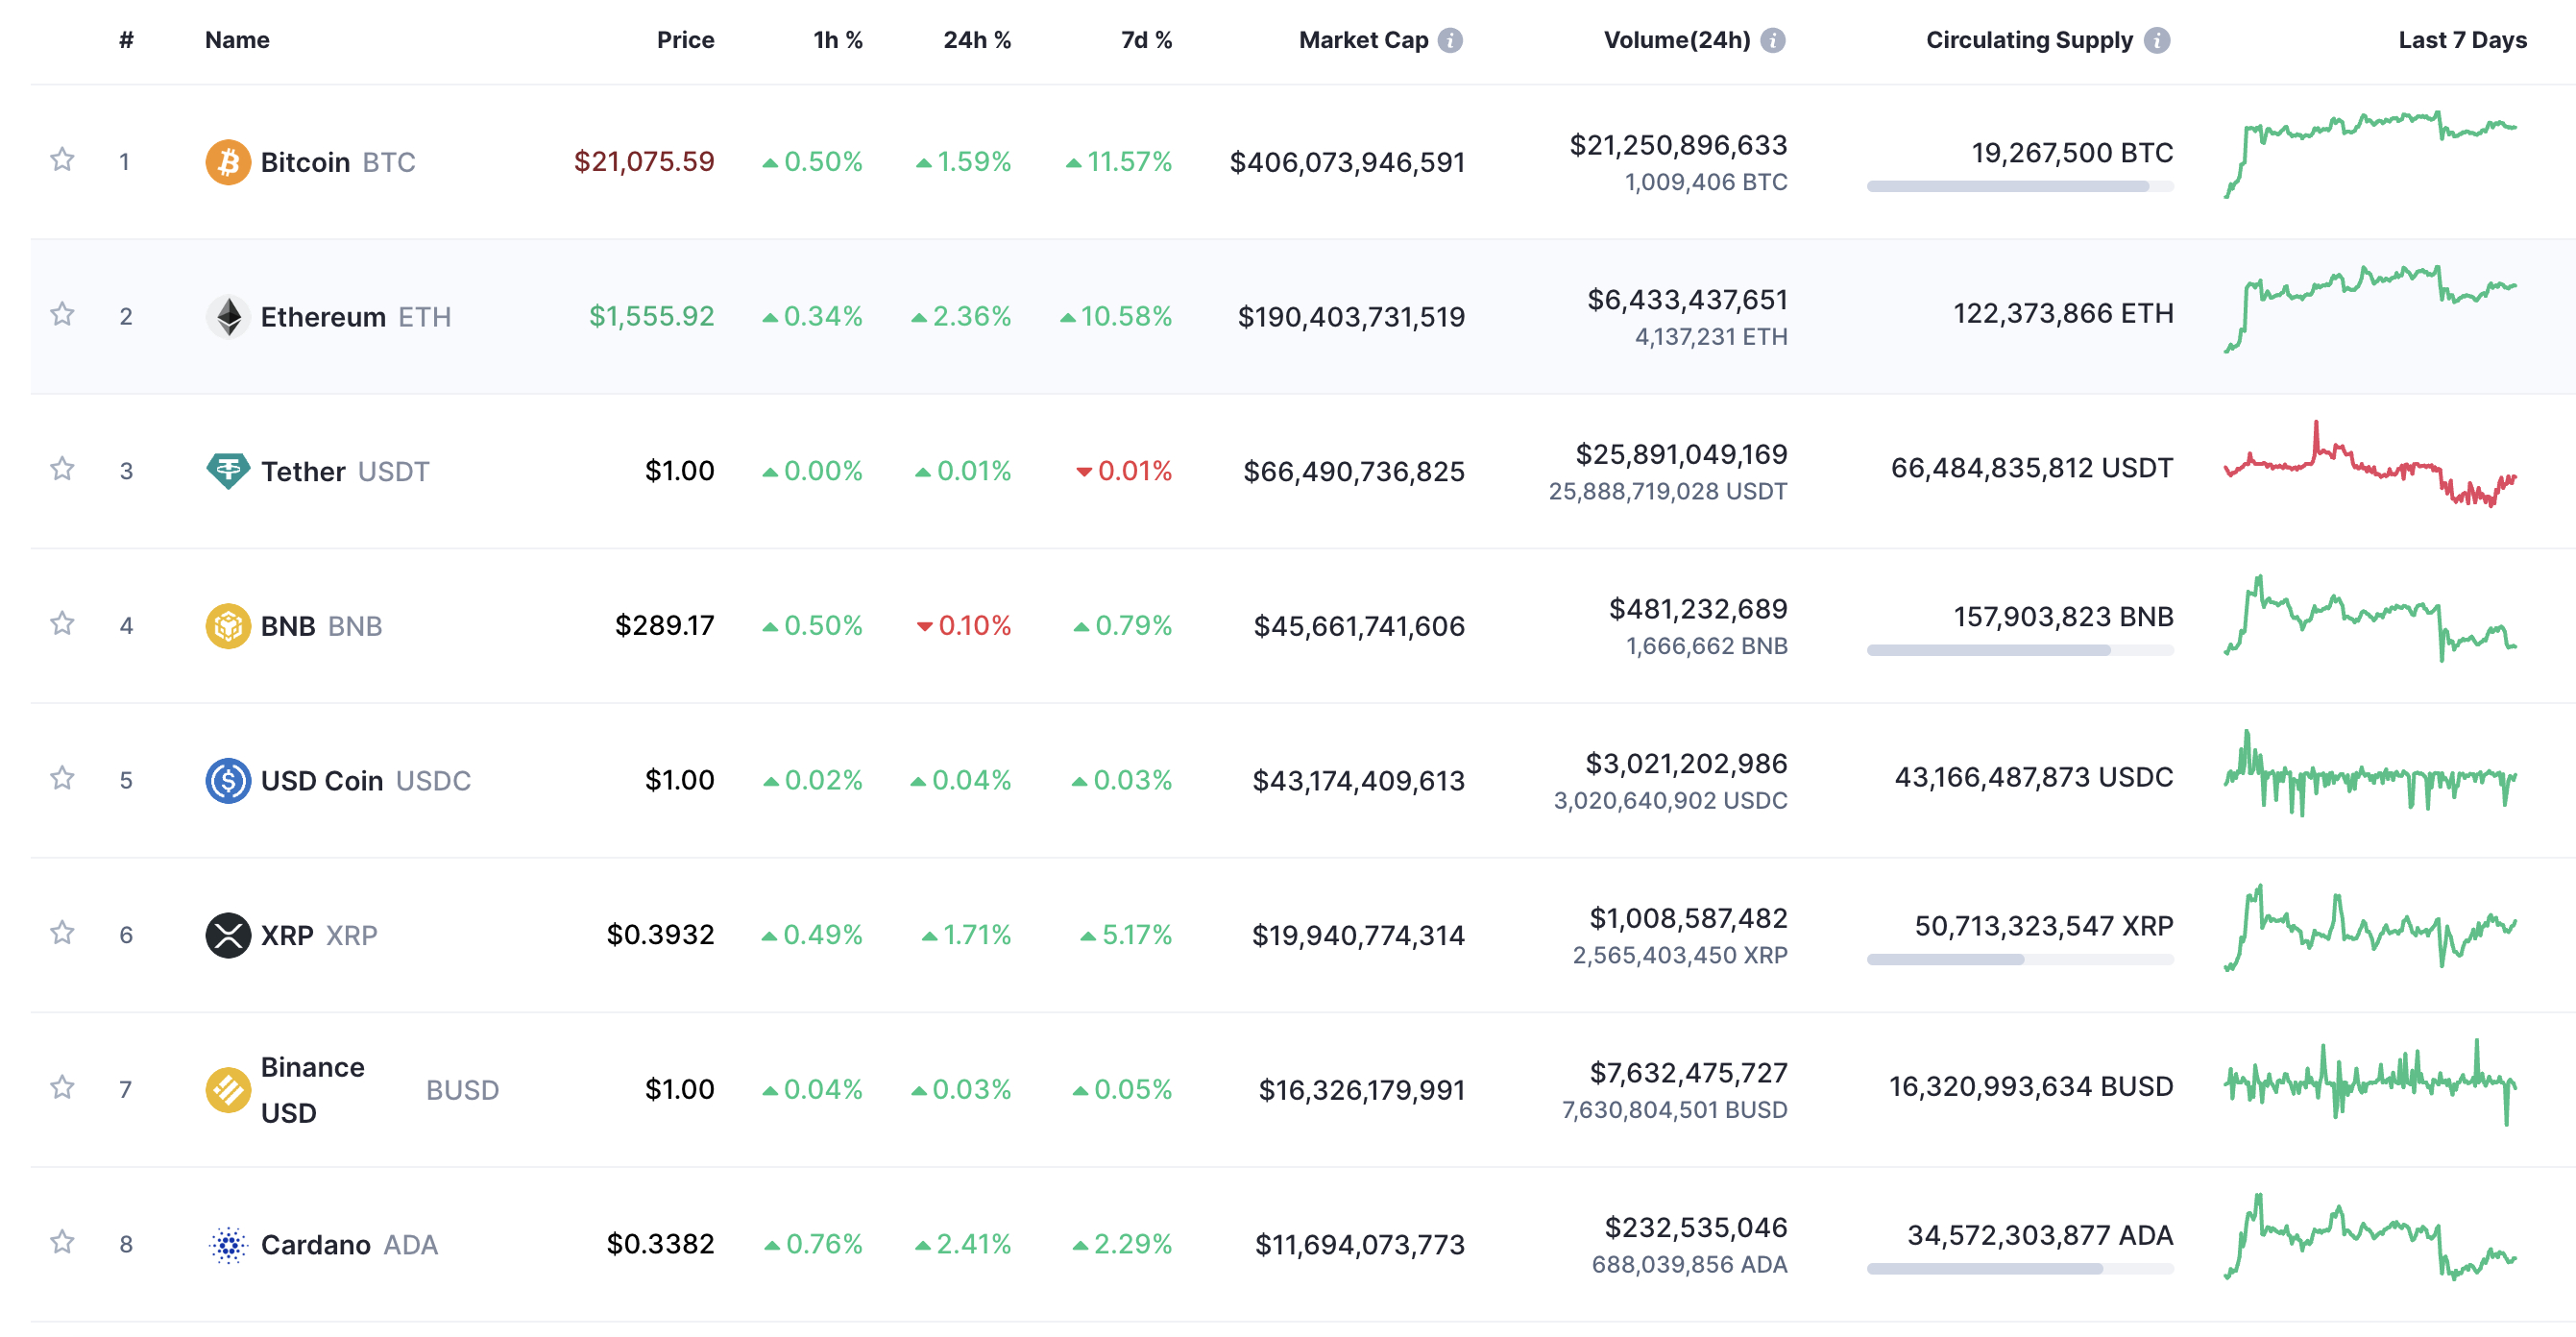Viewport: 2576px width, 1337px height.
Task: Sort table by Name column
Action: [237, 40]
